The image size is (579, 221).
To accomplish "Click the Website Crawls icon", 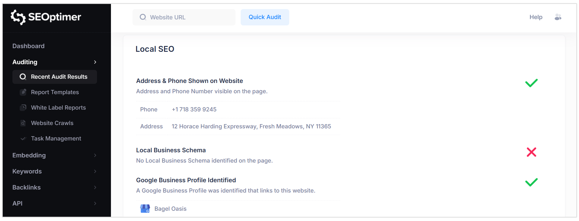I will 23,123.
